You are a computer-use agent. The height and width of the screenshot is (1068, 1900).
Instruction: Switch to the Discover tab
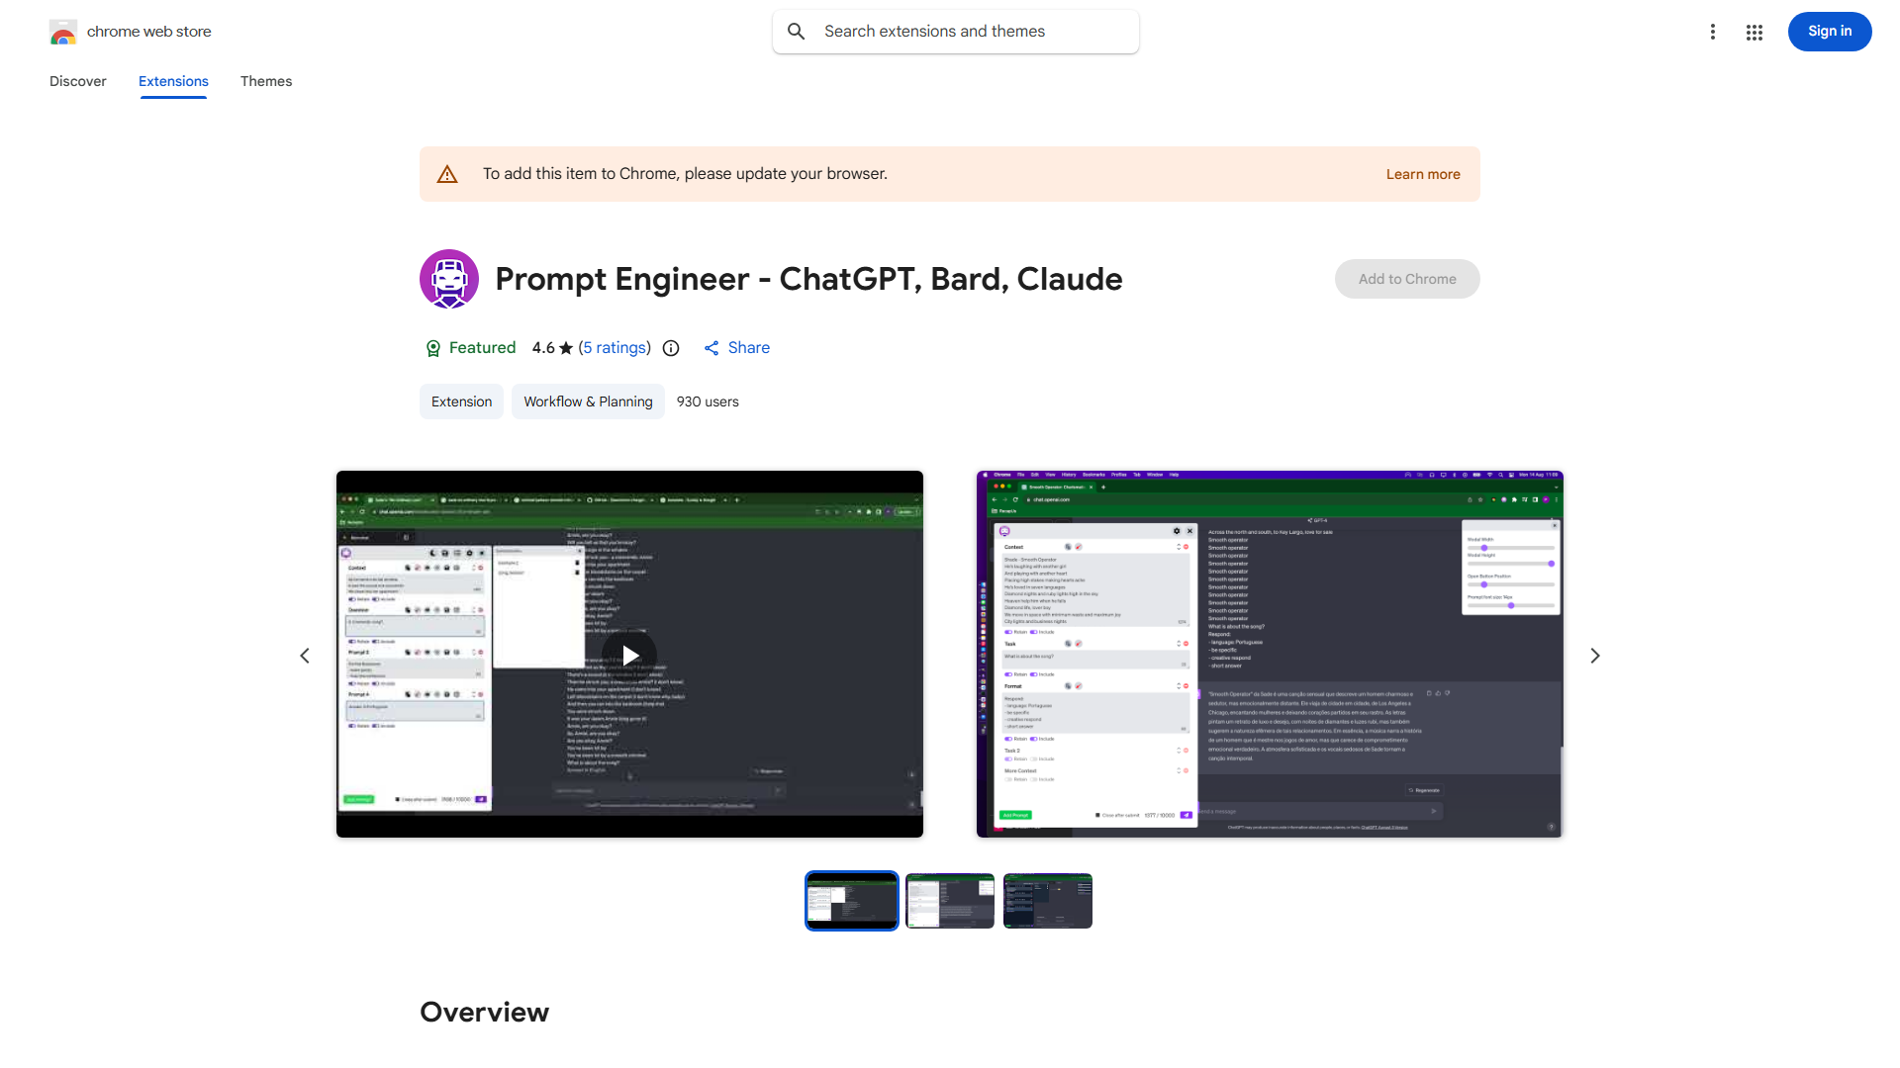pos(77,81)
